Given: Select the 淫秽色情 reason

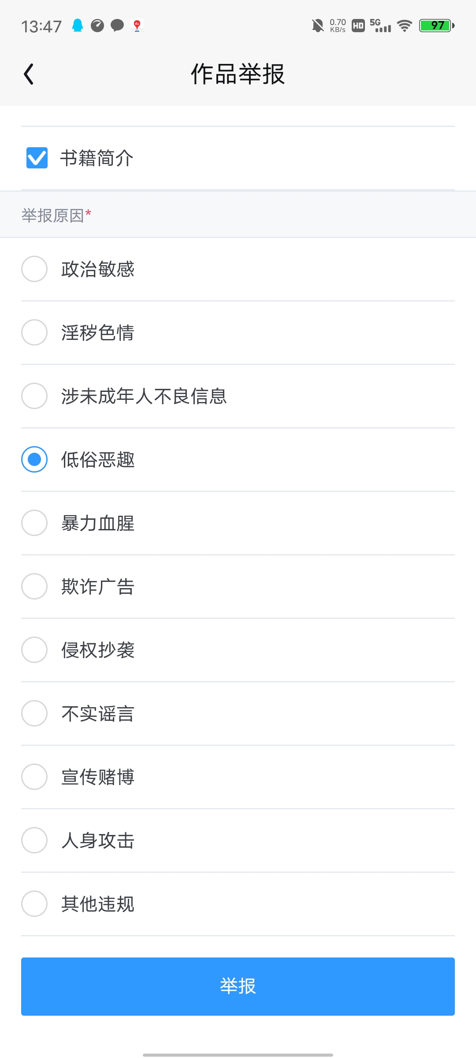Looking at the screenshot, I should pos(34,332).
